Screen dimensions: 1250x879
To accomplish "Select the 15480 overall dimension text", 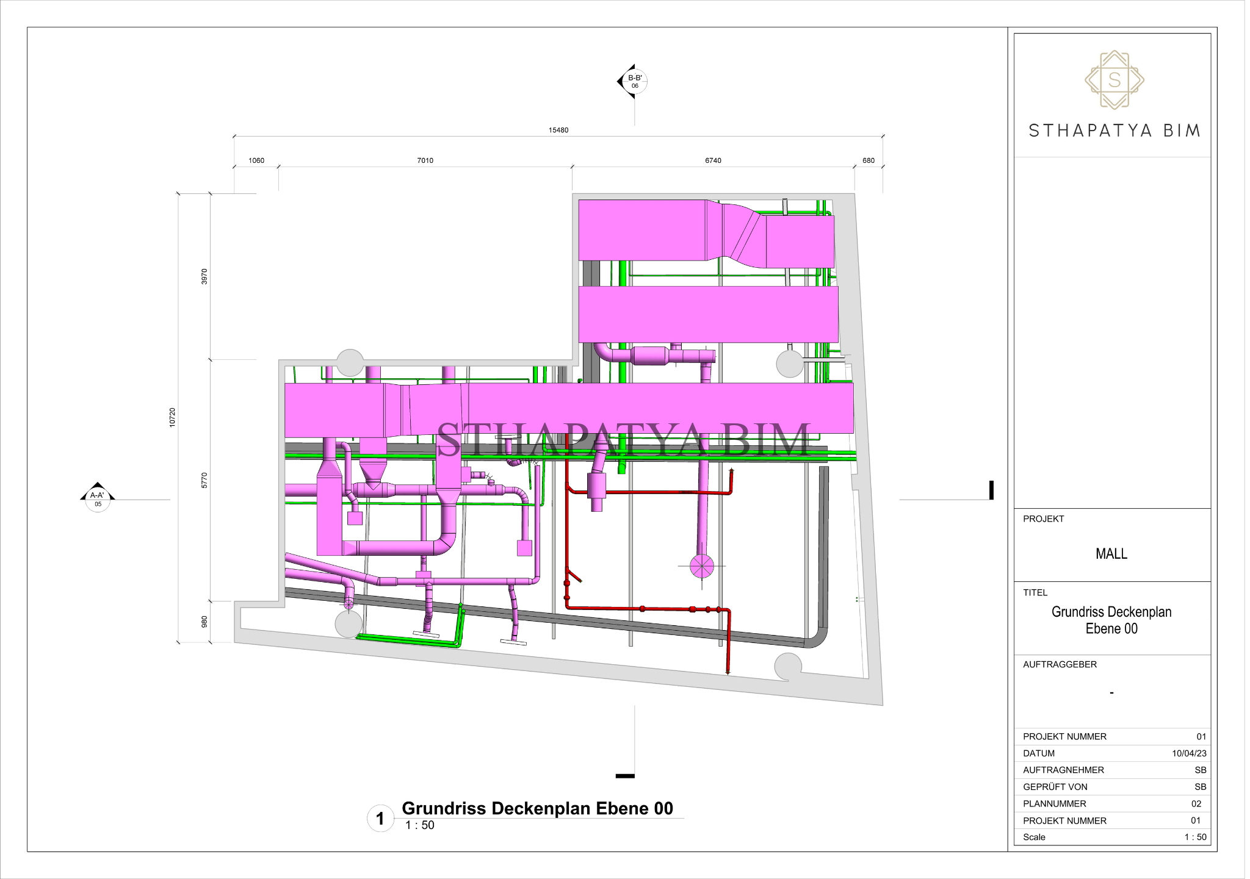I will tap(558, 130).
